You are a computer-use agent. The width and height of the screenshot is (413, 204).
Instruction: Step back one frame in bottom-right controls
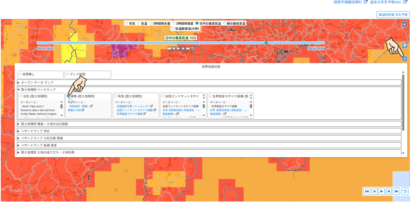374,191
